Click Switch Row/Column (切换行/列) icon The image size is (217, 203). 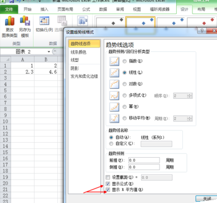click(44, 21)
